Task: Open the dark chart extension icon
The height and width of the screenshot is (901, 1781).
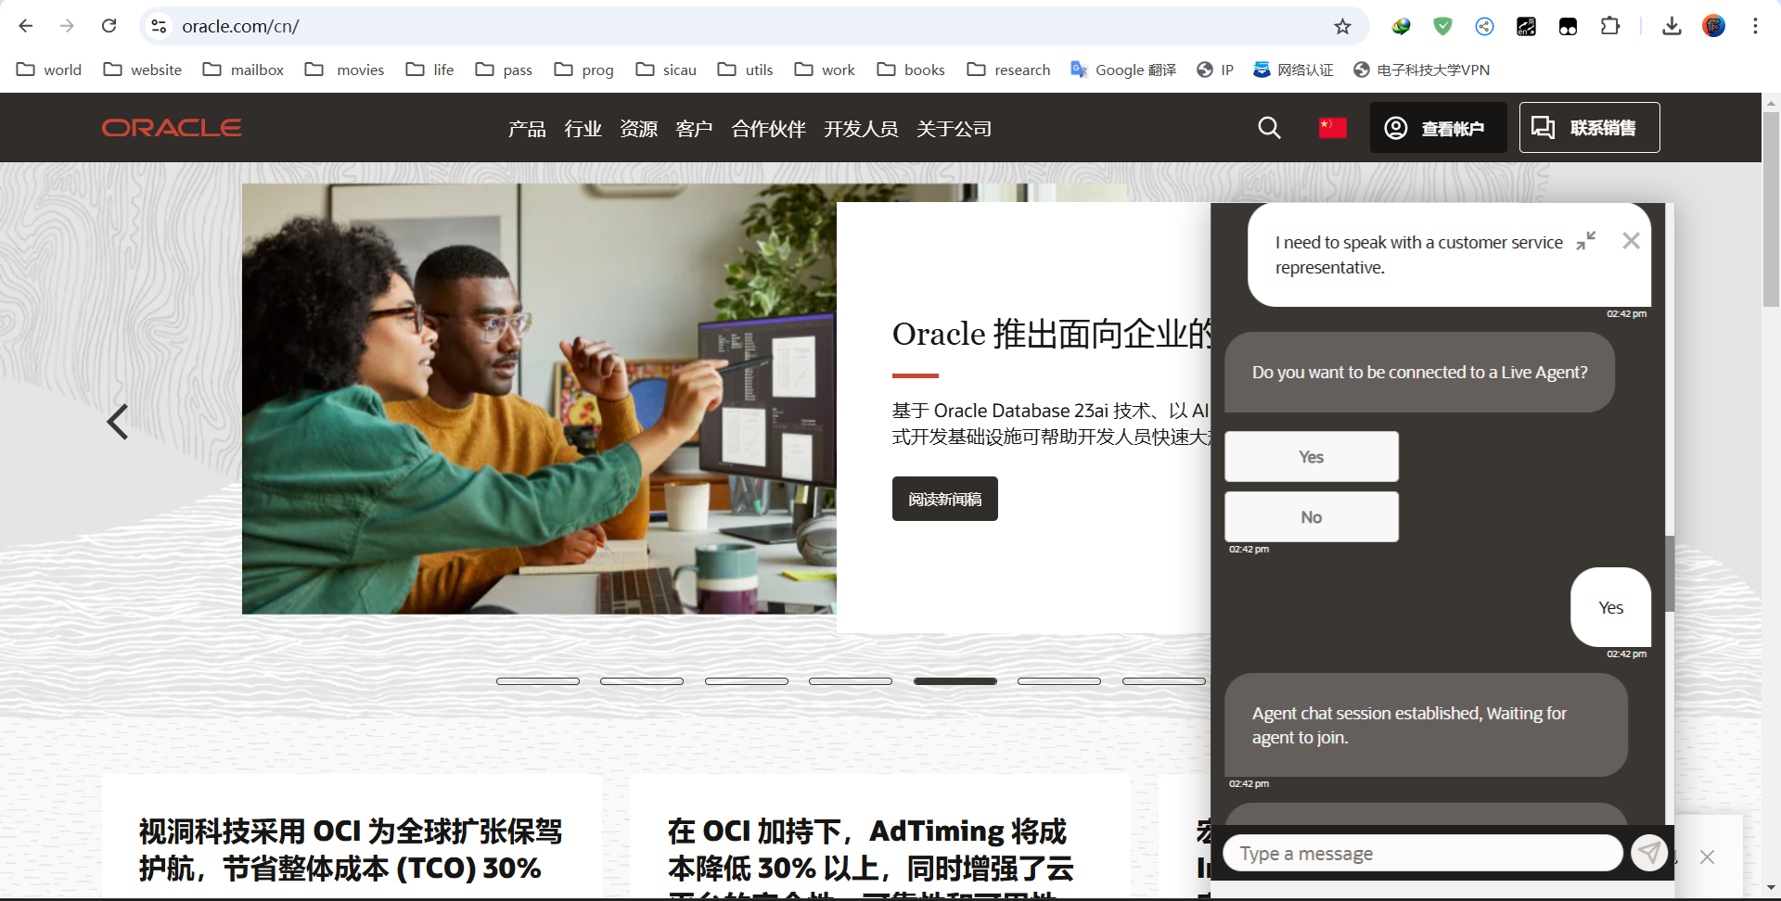Action: (1526, 26)
